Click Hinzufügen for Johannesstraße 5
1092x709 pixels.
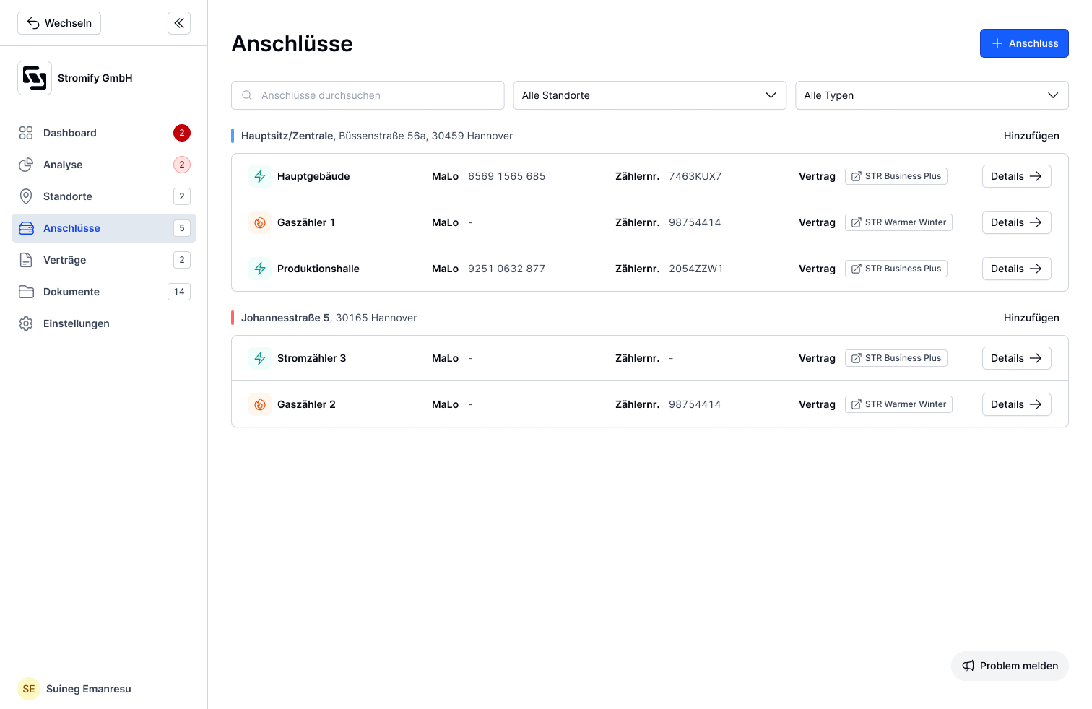pyautogui.click(x=1031, y=318)
